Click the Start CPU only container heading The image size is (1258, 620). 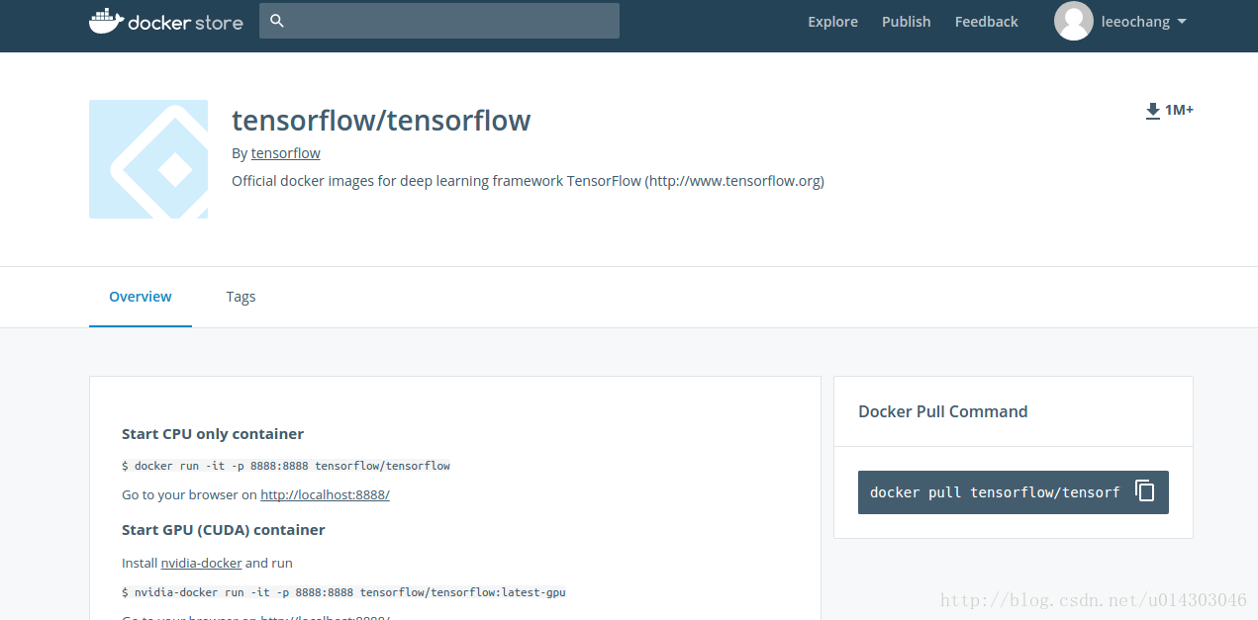pyautogui.click(x=213, y=433)
